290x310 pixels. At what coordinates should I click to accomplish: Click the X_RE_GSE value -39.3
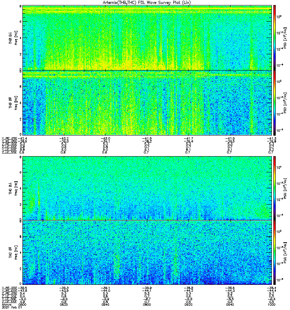(x=64, y=288)
